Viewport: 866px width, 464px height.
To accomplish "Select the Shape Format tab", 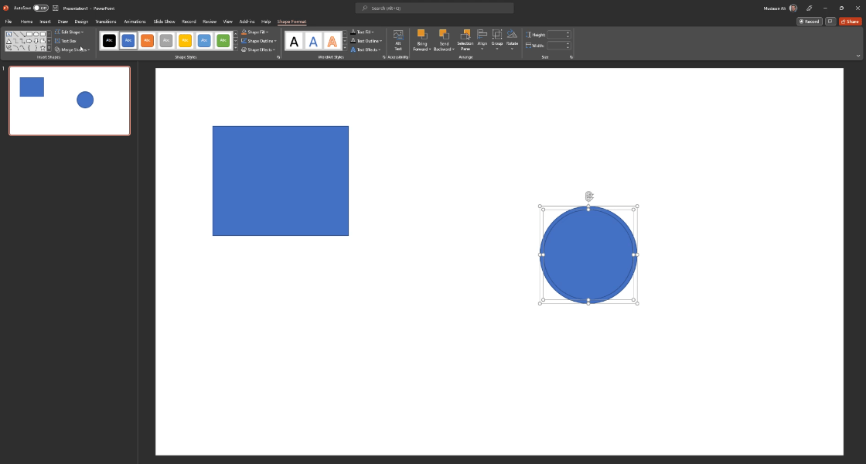I will [292, 22].
